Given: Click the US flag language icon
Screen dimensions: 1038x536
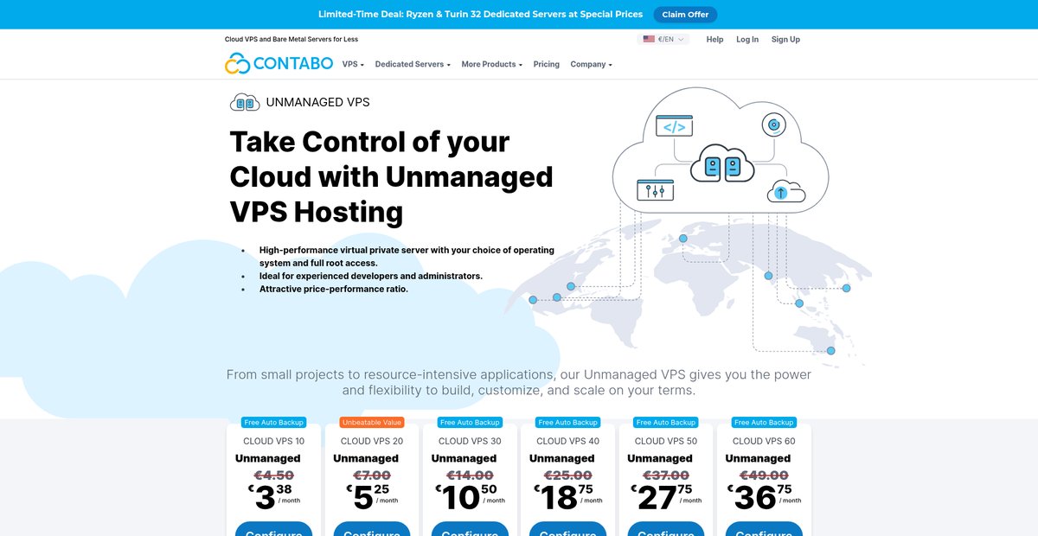Looking at the screenshot, I should point(649,39).
